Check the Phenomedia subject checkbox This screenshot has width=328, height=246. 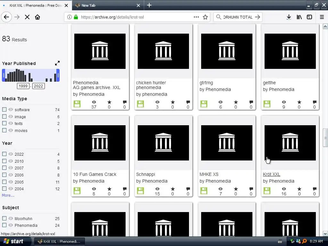coord(4,225)
